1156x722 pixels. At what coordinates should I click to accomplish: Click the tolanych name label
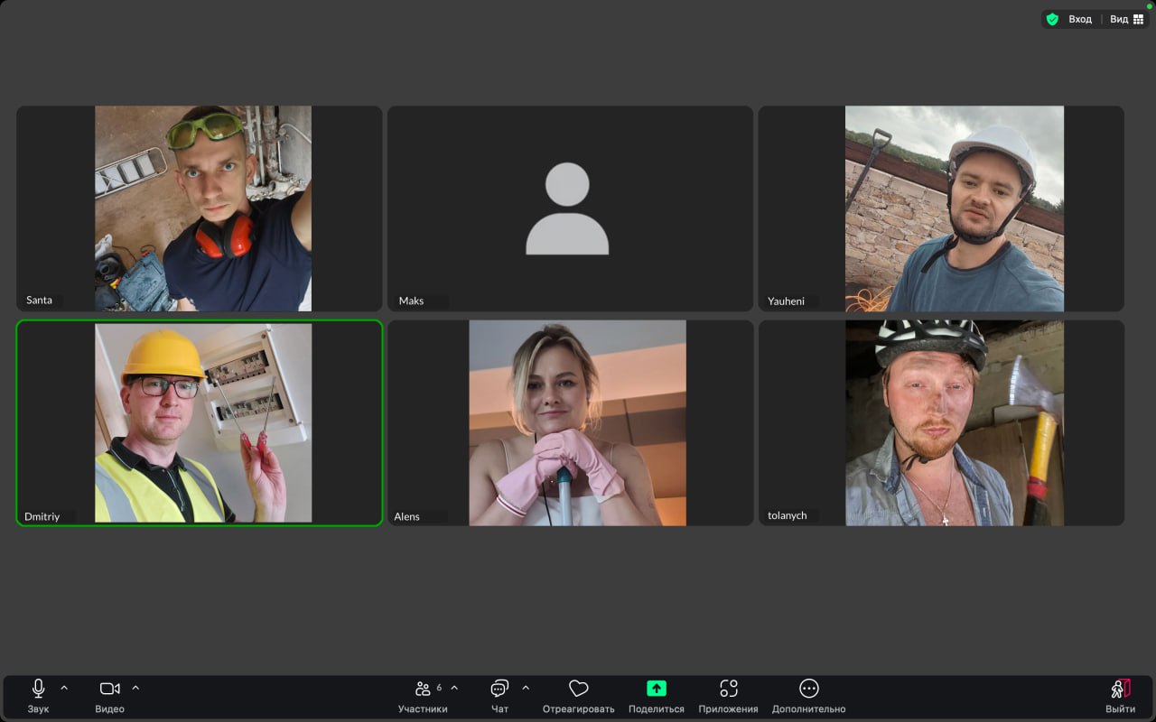[787, 515]
